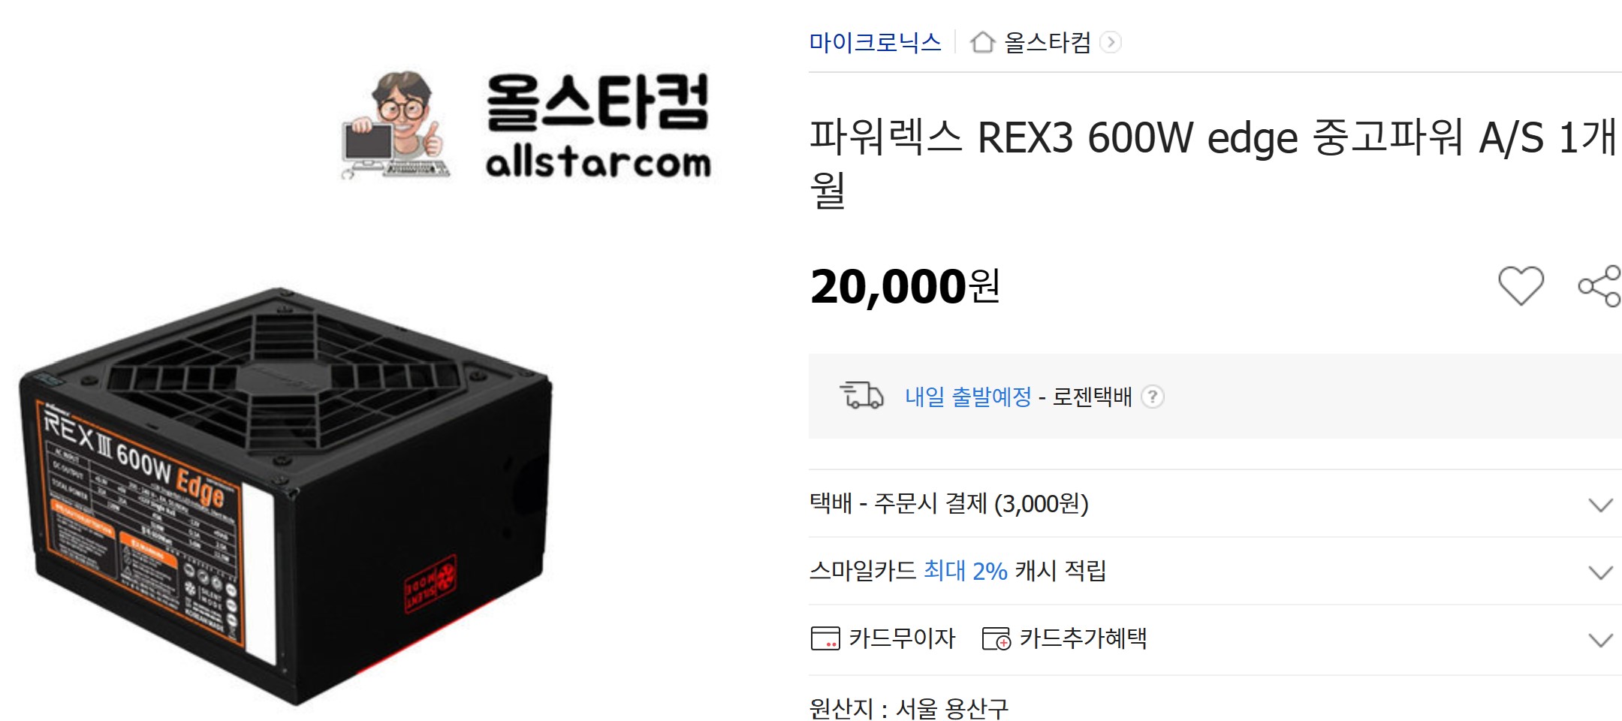Click the 카드추가혜택 card plus icon
The width and height of the screenshot is (1622, 721).
pyautogui.click(x=996, y=638)
